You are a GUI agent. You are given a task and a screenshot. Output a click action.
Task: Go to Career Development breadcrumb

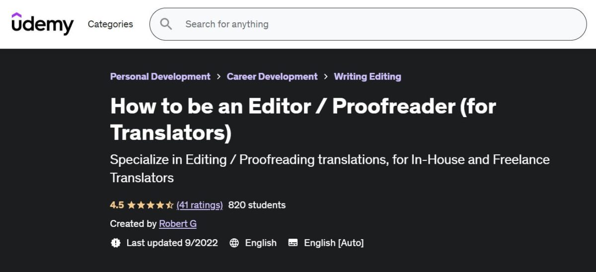pyautogui.click(x=272, y=76)
